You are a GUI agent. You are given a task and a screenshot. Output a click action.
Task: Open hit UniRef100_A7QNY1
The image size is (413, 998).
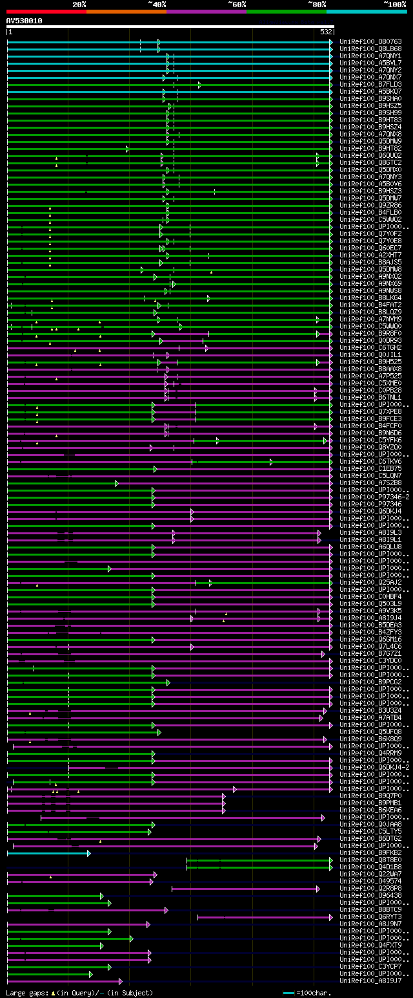(x=370, y=56)
